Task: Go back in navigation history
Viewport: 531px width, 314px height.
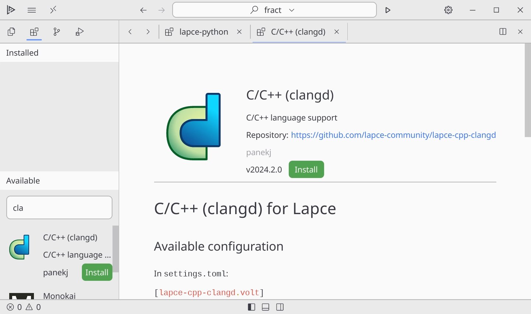Action: click(x=143, y=10)
